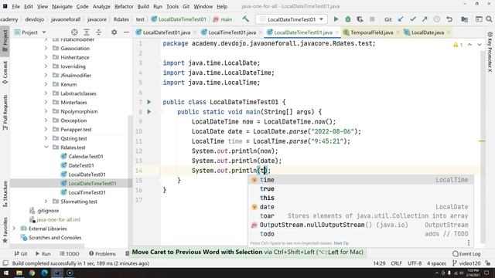Switch to TemporalField.java tab
Screen dimensions: 495x278
tap(371, 32)
